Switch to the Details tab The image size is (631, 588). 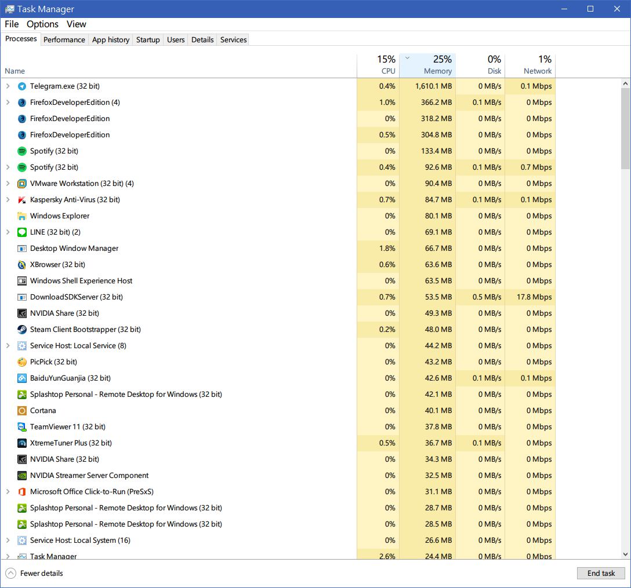pyautogui.click(x=202, y=40)
